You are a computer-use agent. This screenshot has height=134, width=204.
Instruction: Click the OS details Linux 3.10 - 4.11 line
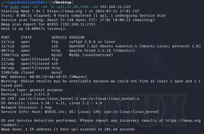[x=52, y=103]
